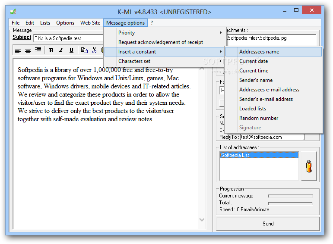The image size is (333, 244).
Task: Click the Send button
Action: [268, 224]
